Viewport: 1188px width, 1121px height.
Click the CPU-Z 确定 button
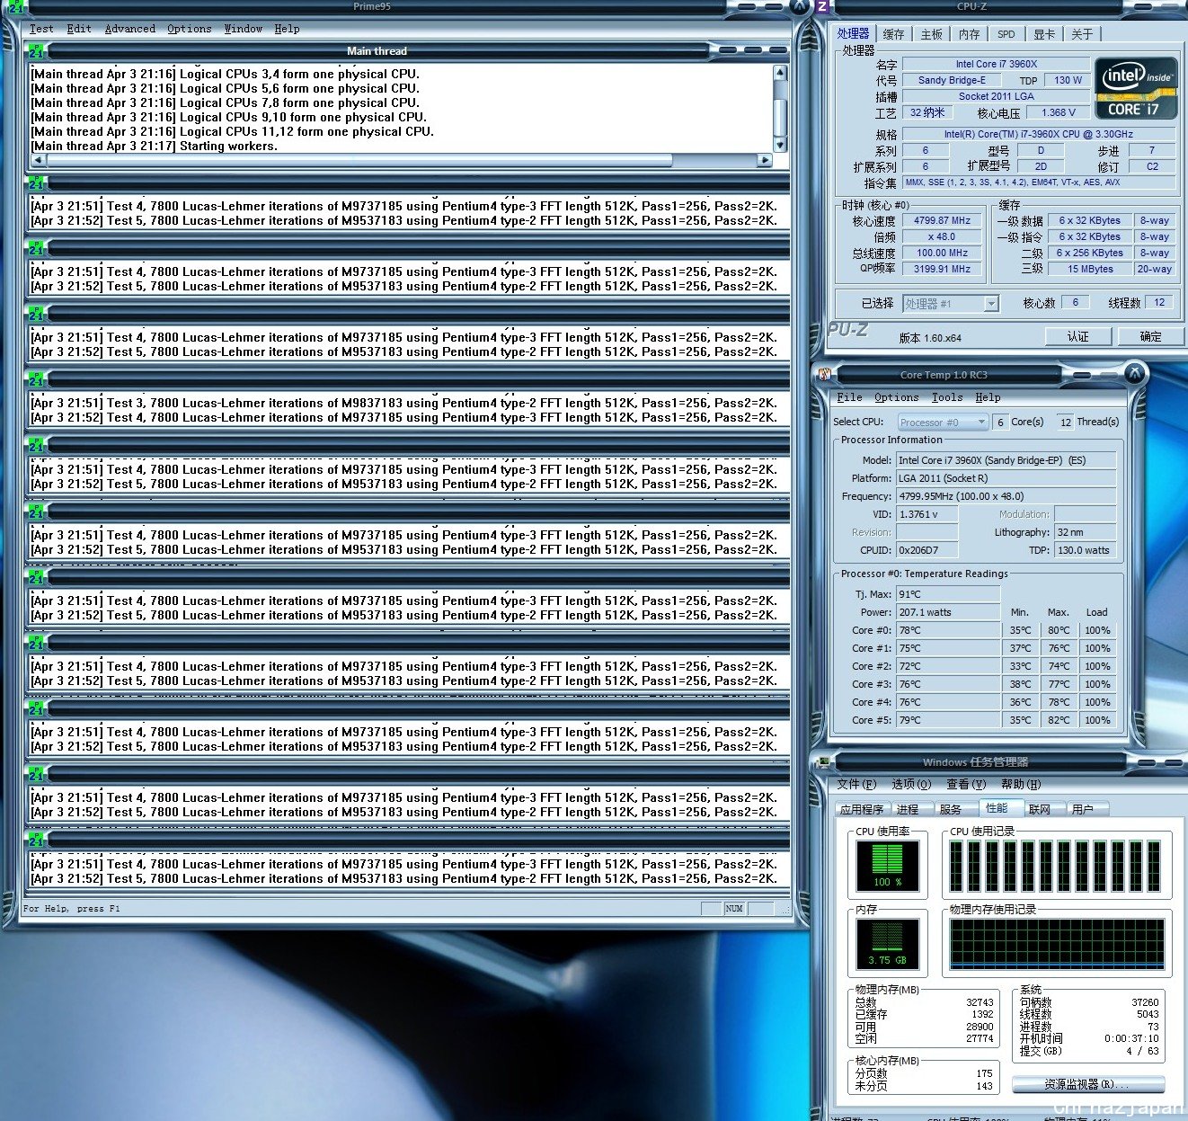coord(1150,336)
